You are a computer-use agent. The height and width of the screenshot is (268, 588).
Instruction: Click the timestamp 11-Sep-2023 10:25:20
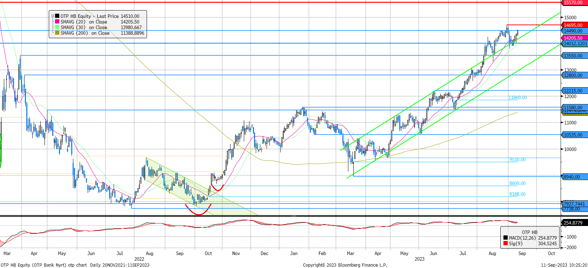(x=564, y=265)
